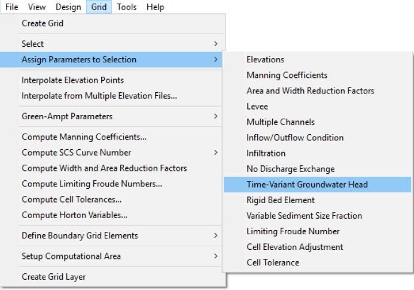Select Create Grid menu entry
The width and height of the screenshot is (414, 290).
click(42, 23)
